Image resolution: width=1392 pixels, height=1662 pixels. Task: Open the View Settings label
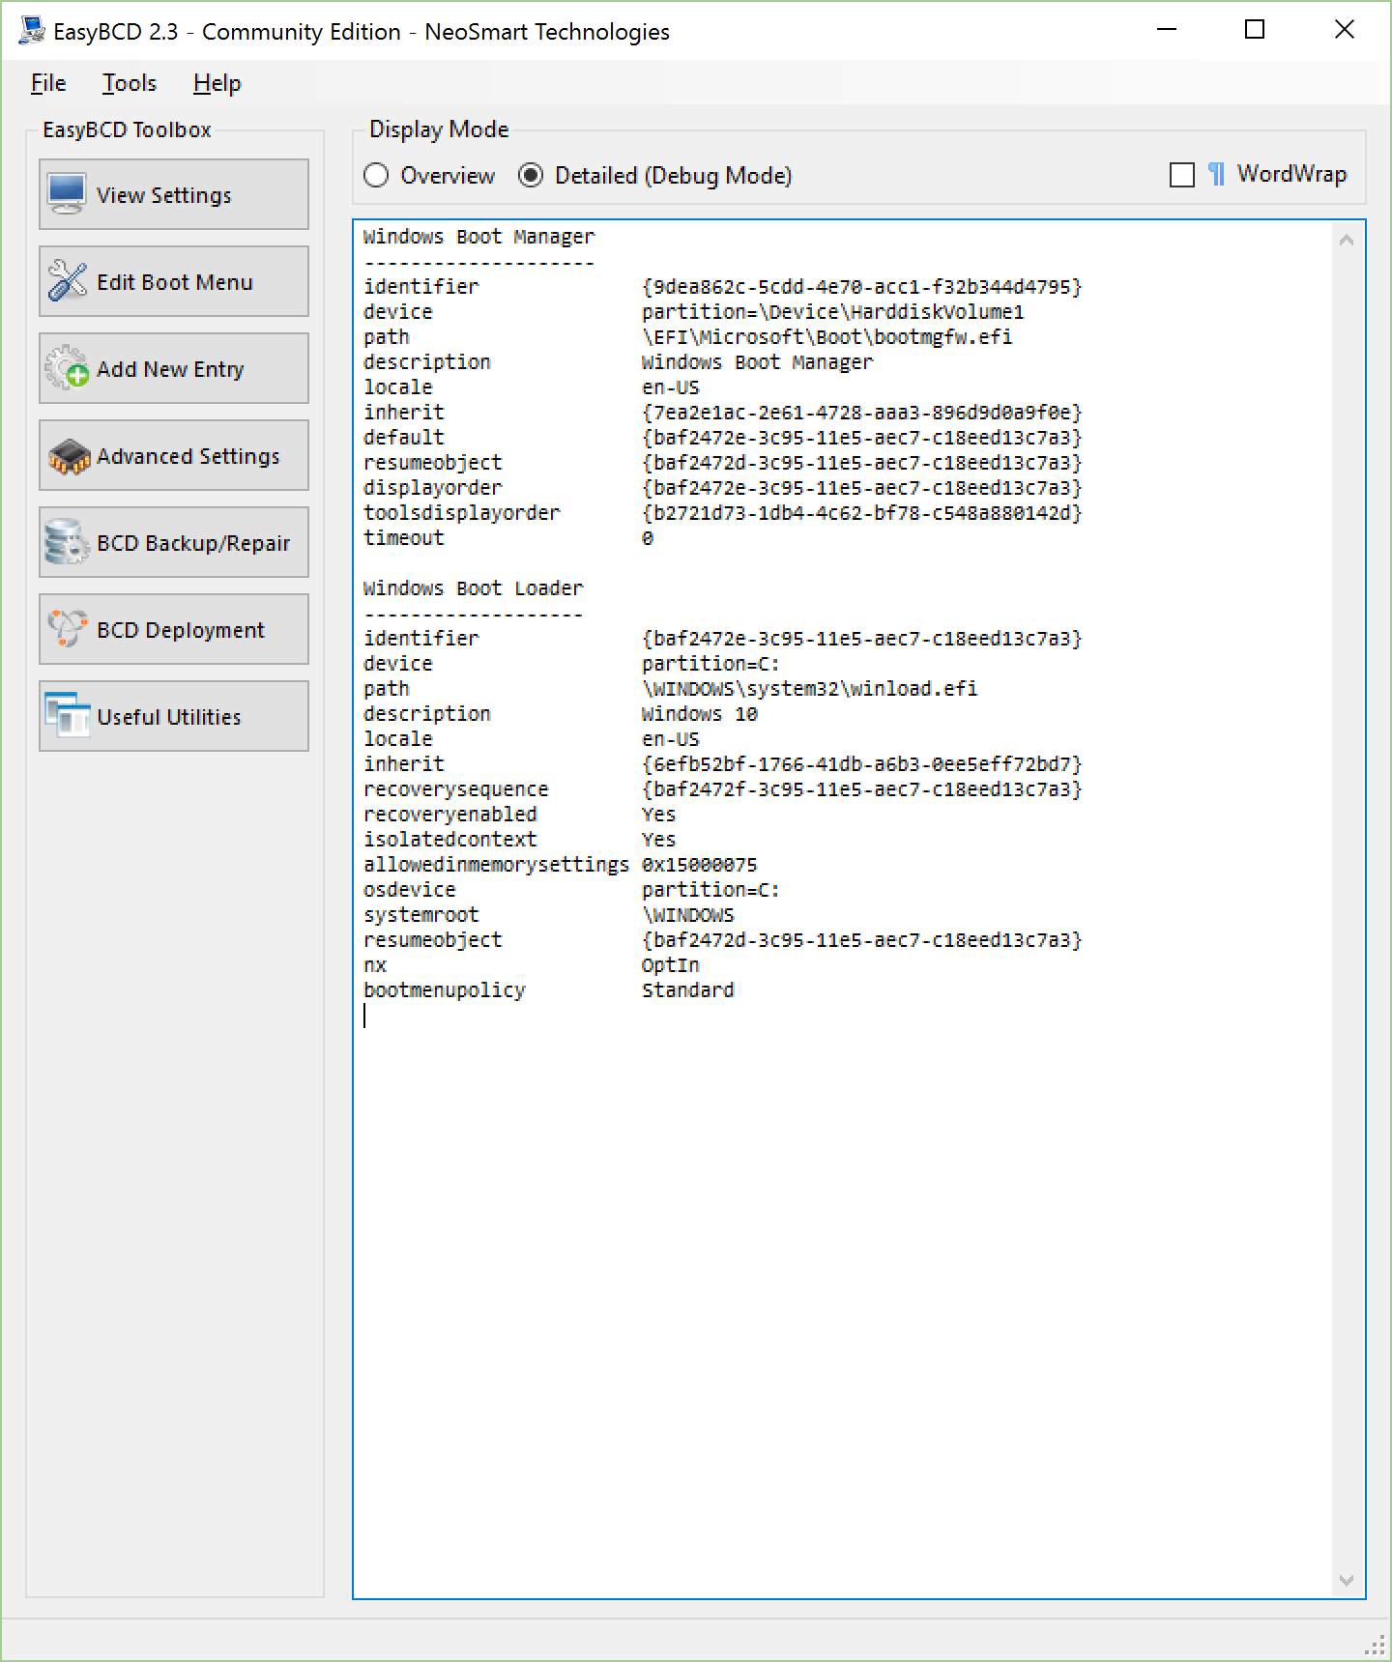164,195
